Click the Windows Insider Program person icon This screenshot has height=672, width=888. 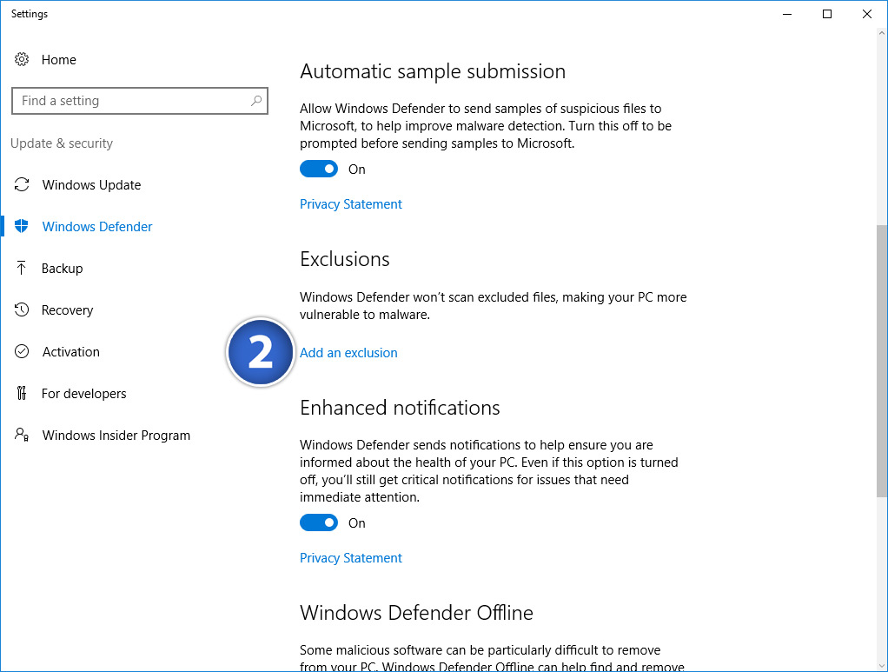tap(22, 435)
